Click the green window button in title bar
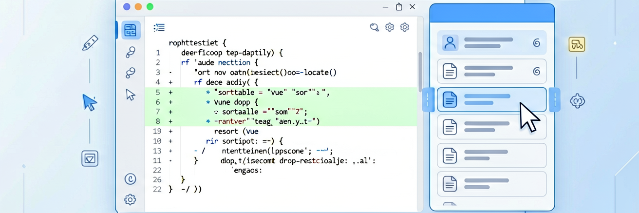Screen dimensions: 639x213 click(x=150, y=7)
